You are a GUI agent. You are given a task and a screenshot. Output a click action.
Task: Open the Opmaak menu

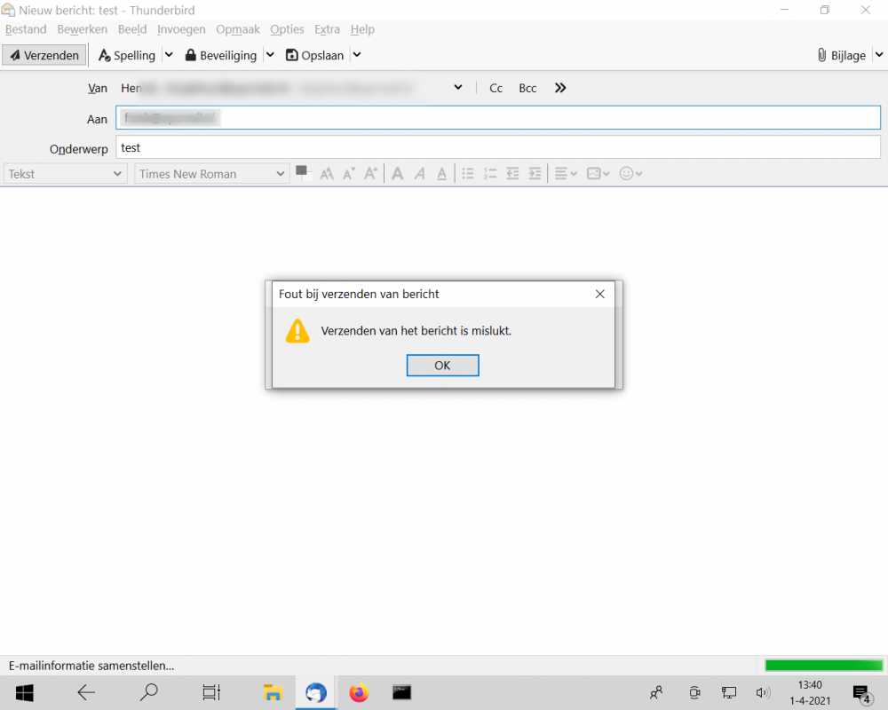tap(238, 29)
